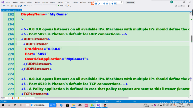193x108 pixels.
Task: Click the Sogou voice input microphone icon
Action: click(x=104, y=4)
